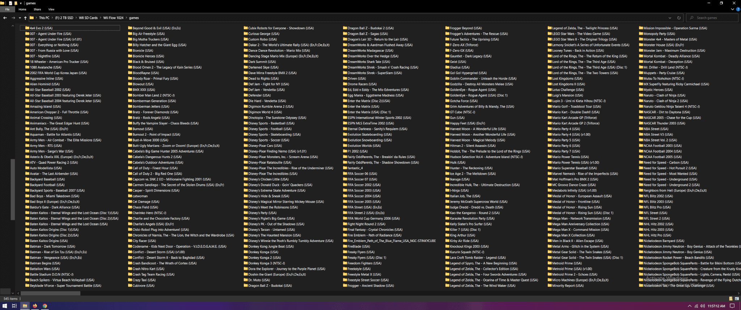Open the View ribbon tab
This screenshot has height=310, width=741.
click(51, 9)
